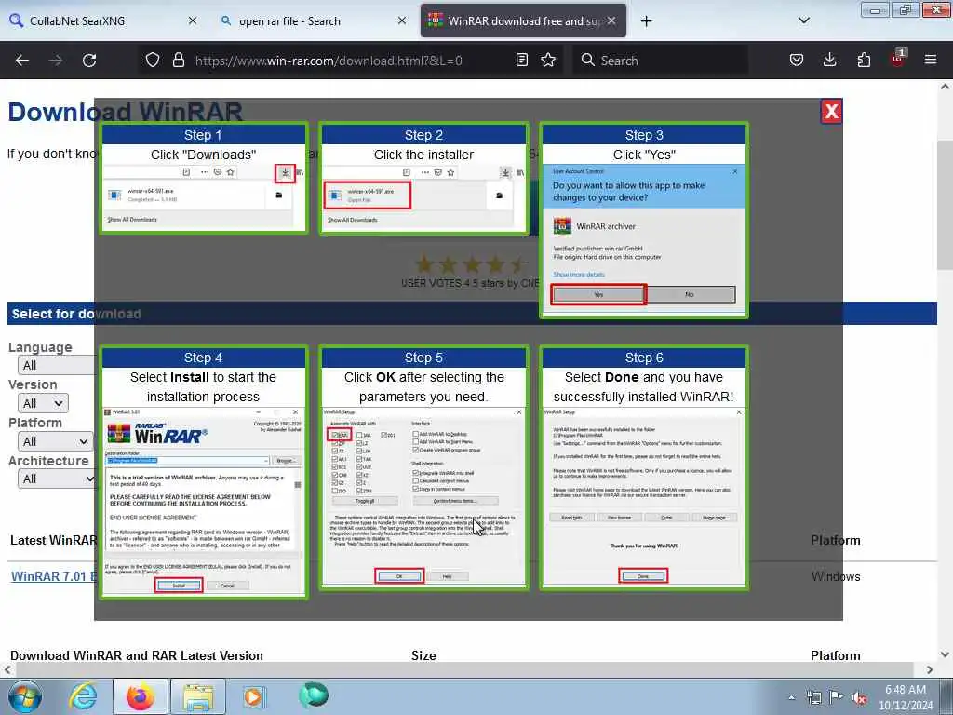Open a new browser tab

click(646, 21)
